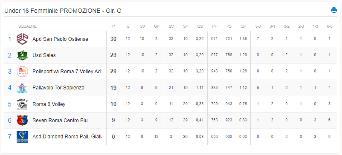Viewport: 342px width, 155px height.
Task: Select Roma 6 Volley team name
Action: click(49, 104)
